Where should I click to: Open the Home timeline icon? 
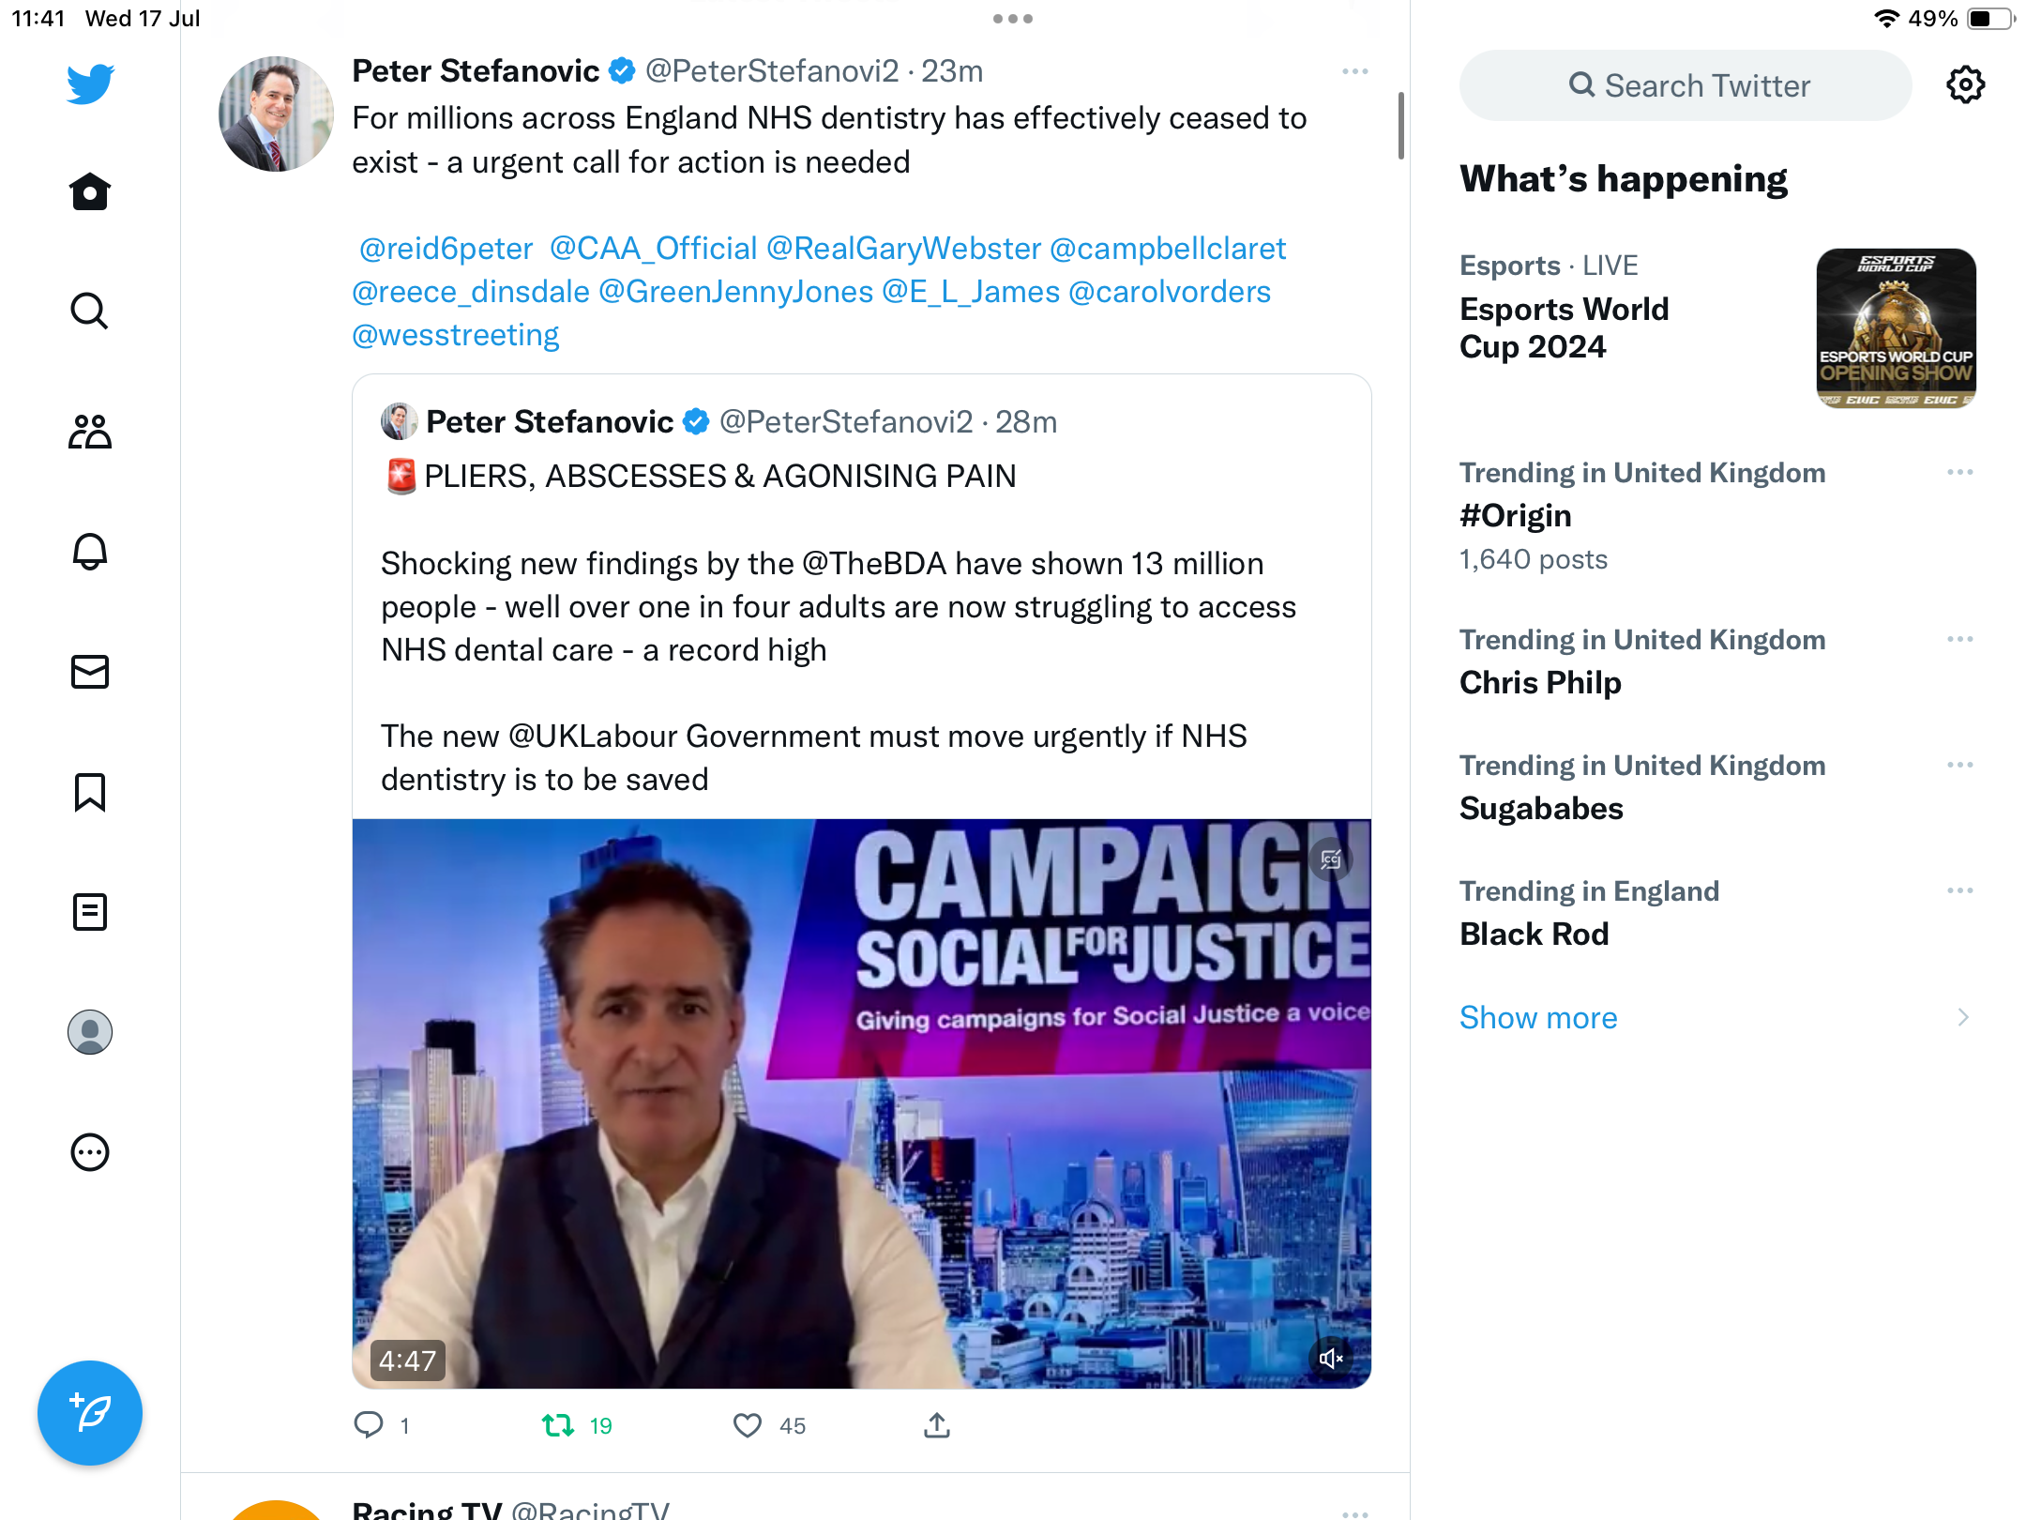[90, 192]
